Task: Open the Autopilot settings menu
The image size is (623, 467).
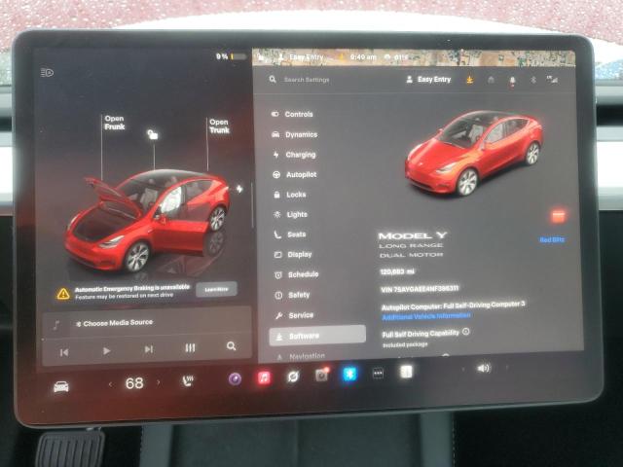Action: pyautogui.click(x=295, y=174)
